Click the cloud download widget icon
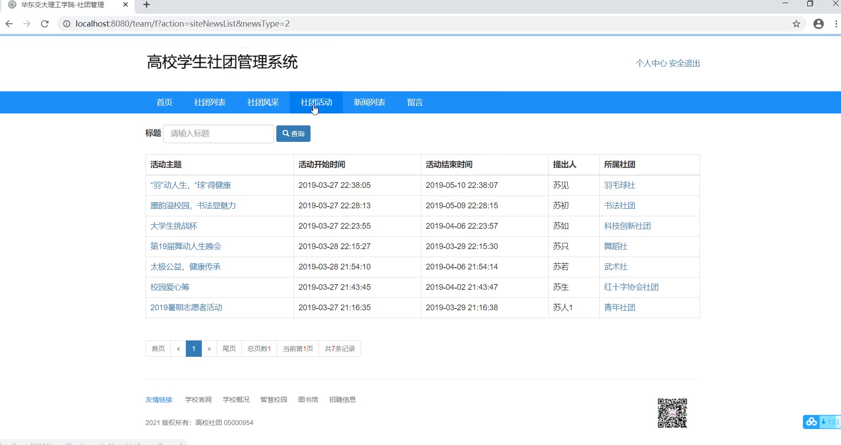841x445 pixels. point(812,422)
